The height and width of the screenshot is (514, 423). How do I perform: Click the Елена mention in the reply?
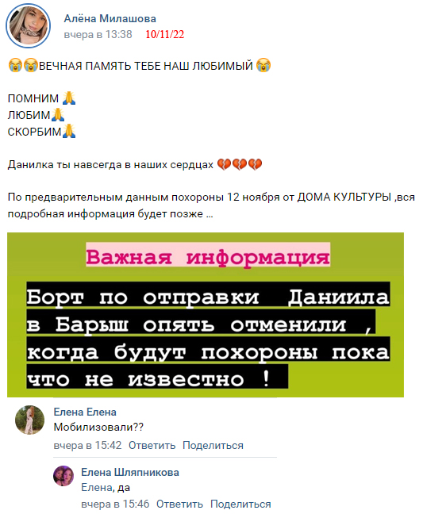(x=96, y=488)
